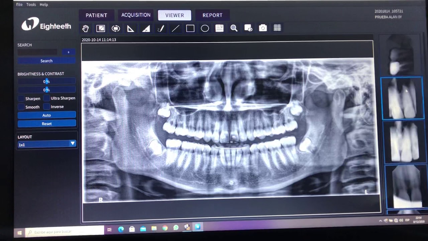Click the note annotation icon
The height and width of the screenshot is (241, 428).
pyautogui.click(x=219, y=28)
